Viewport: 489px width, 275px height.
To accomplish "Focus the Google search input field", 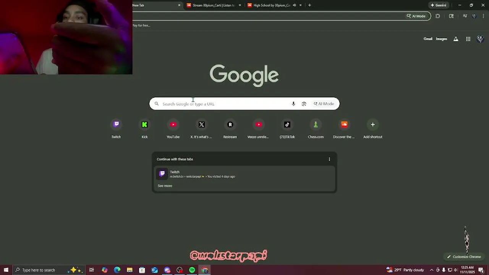I will coord(225,104).
